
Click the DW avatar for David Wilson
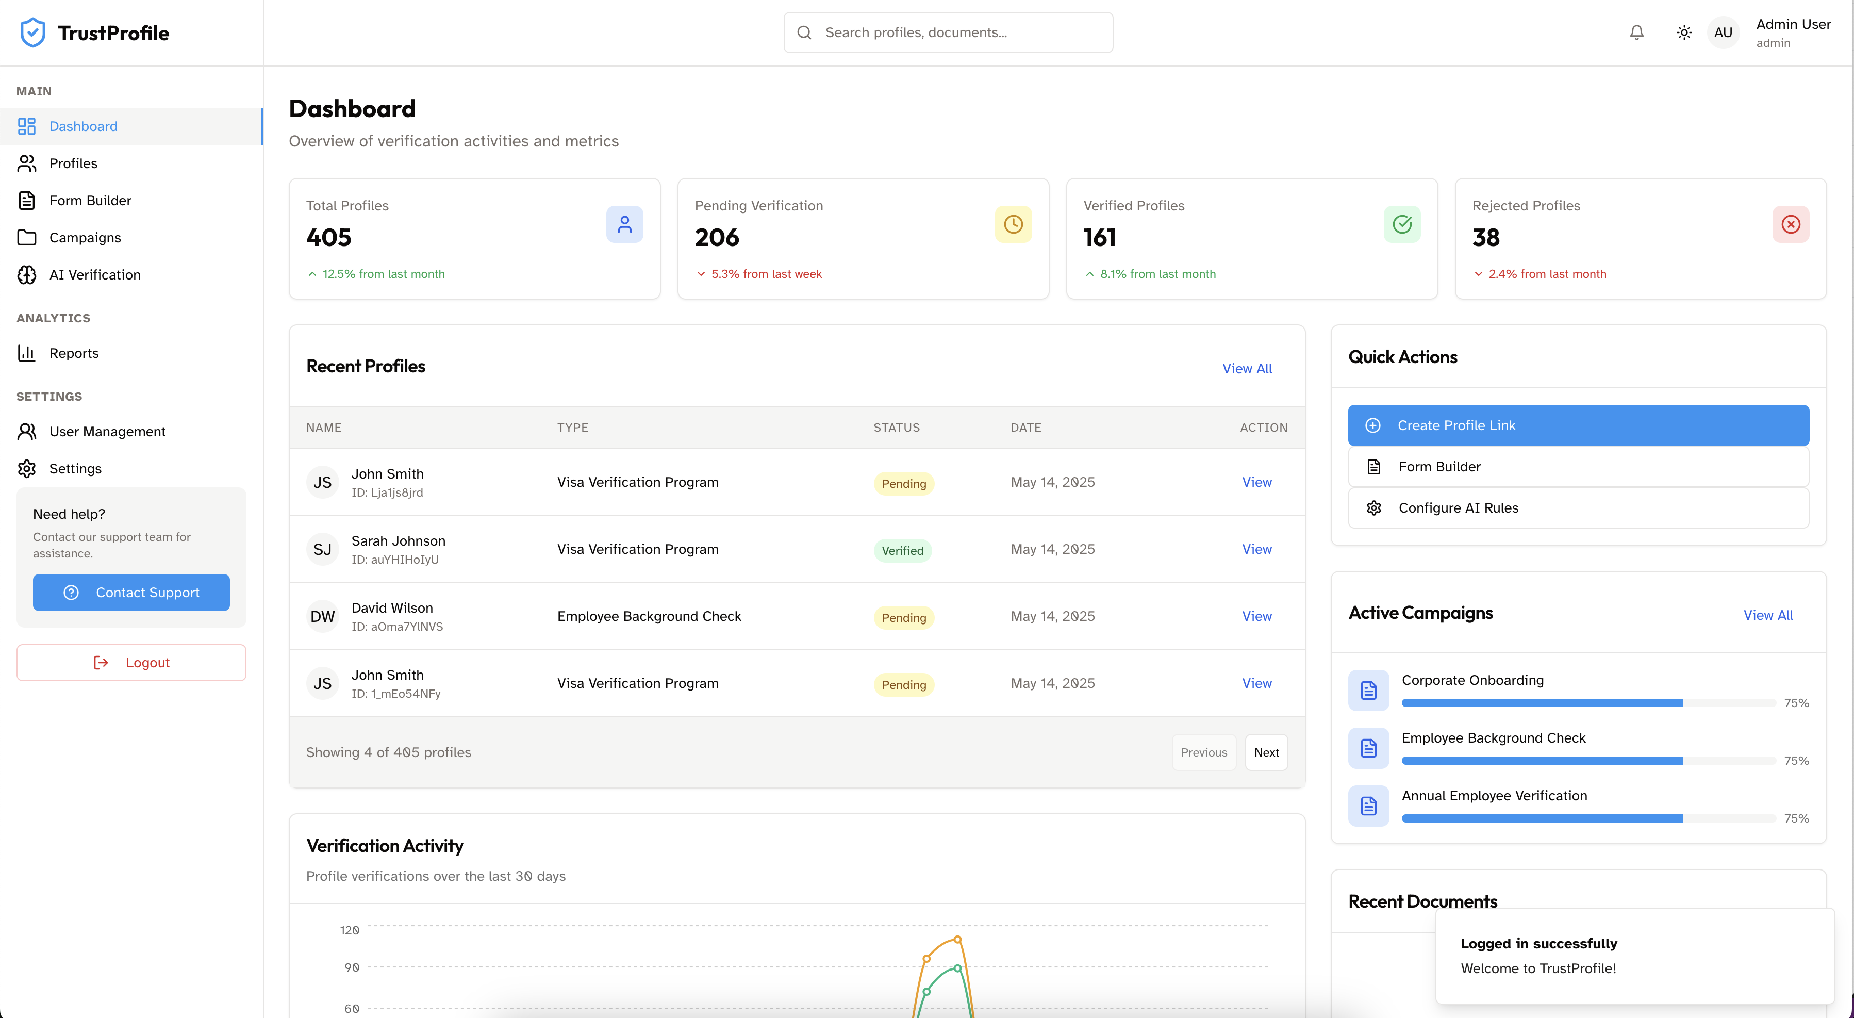322,616
